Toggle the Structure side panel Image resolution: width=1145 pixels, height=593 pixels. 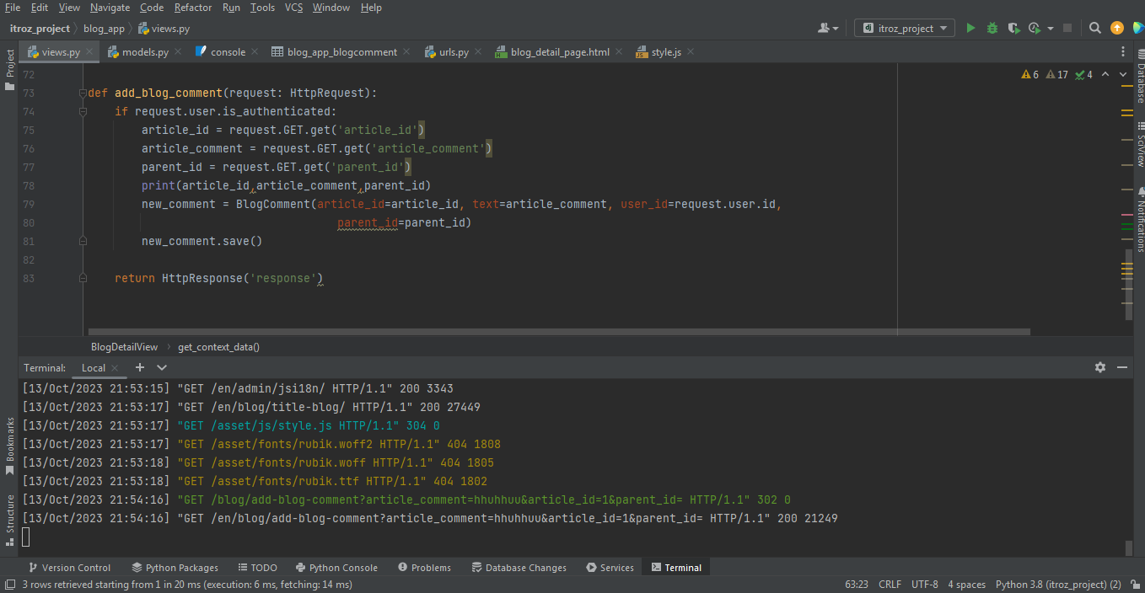(9, 514)
